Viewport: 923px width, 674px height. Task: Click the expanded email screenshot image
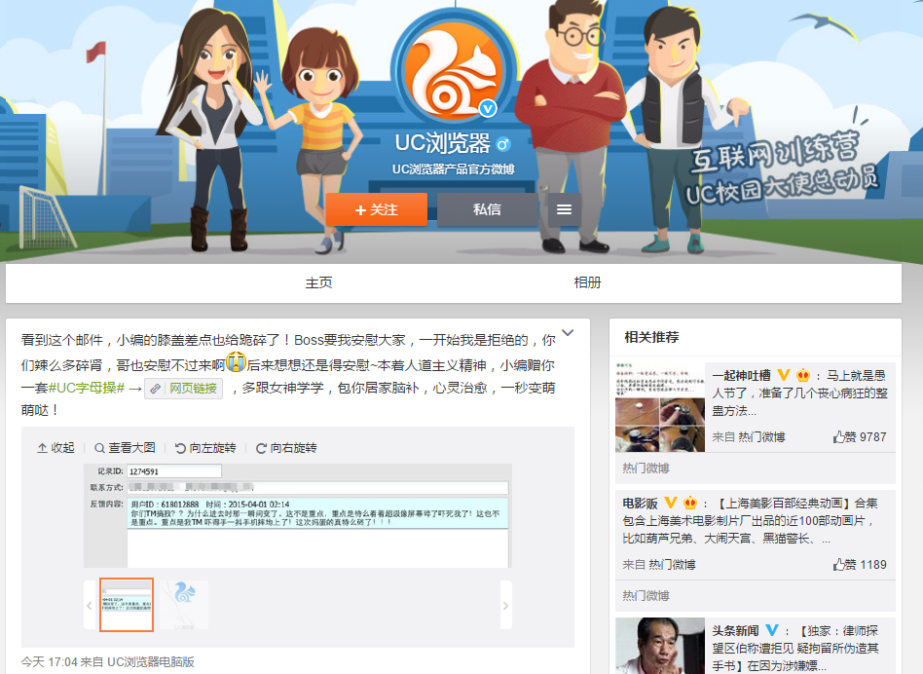click(298, 515)
